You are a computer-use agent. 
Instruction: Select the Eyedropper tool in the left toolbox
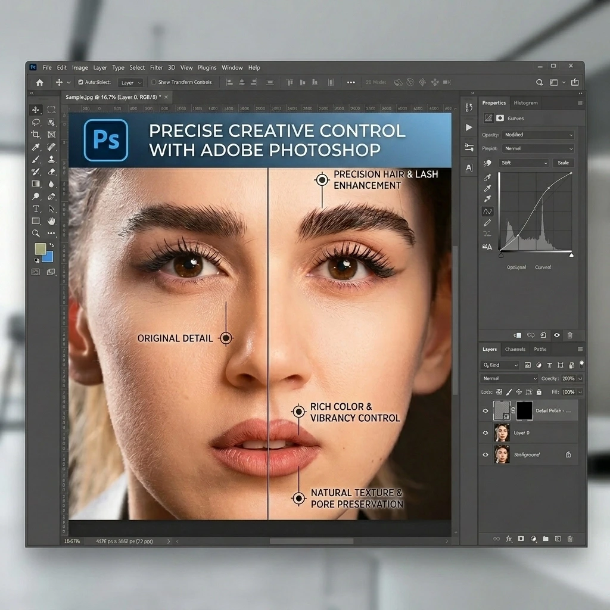pos(36,147)
